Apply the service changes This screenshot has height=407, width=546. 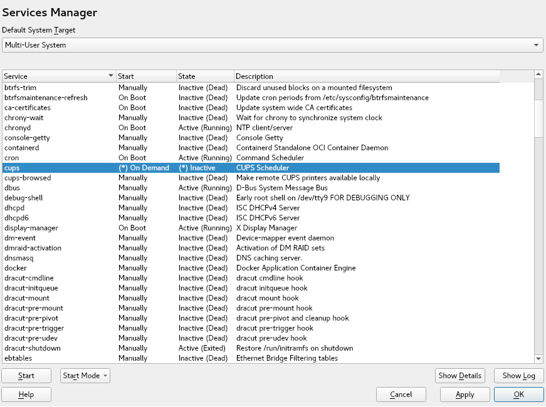point(465,394)
